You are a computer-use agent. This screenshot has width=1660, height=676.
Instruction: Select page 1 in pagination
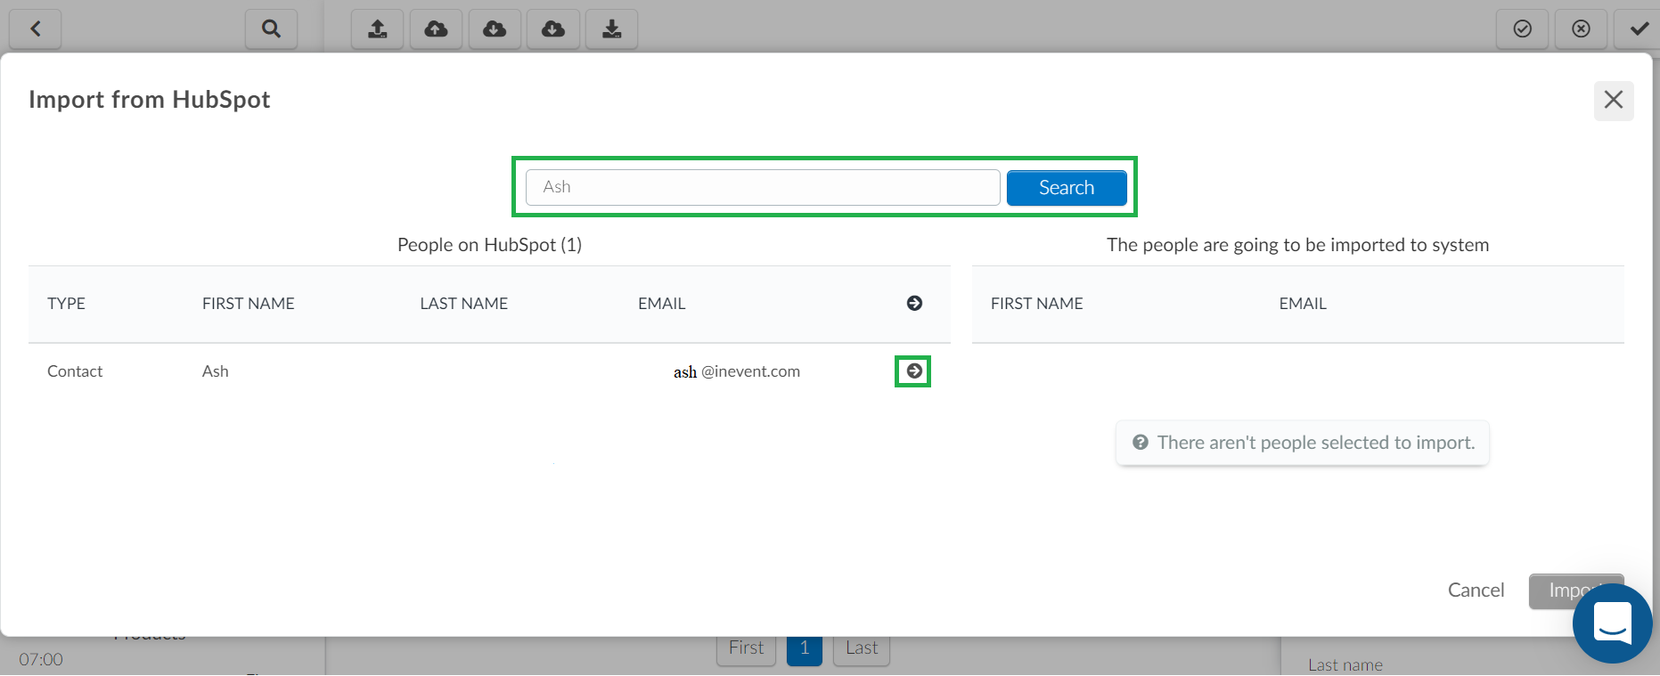coord(805,648)
